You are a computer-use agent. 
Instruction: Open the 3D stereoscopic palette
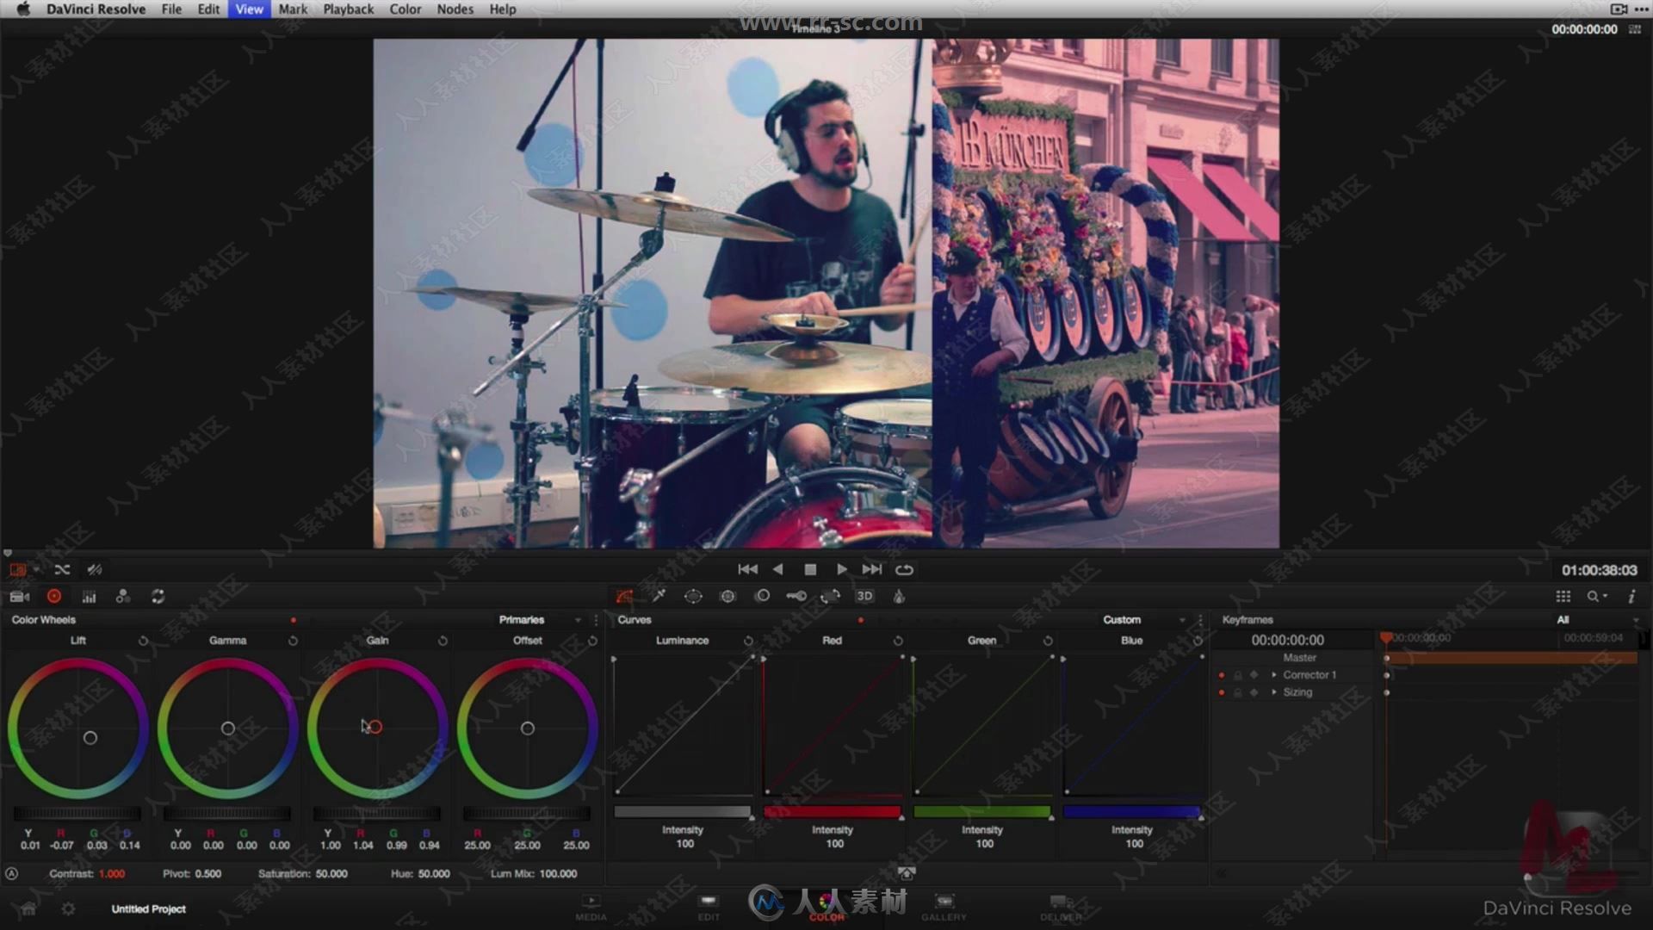click(x=864, y=596)
